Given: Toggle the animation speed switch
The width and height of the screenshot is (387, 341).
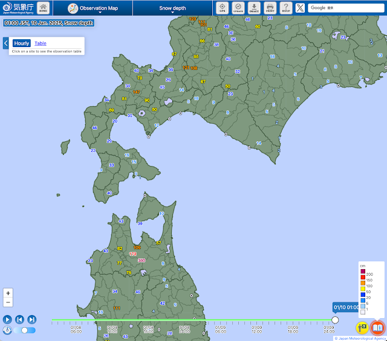Looking at the screenshot, I should [x=24, y=330].
